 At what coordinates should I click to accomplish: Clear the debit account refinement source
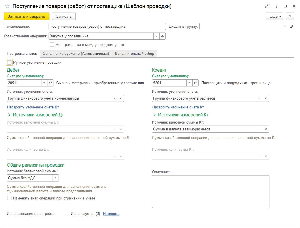coord(121,98)
